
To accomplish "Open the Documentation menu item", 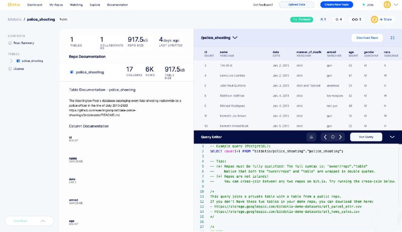I will click(x=118, y=5).
